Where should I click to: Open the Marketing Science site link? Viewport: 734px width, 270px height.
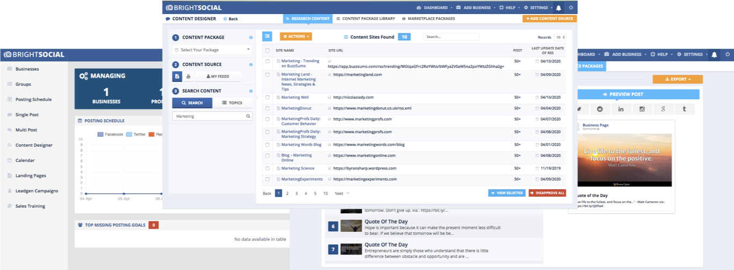pyautogui.click(x=298, y=168)
